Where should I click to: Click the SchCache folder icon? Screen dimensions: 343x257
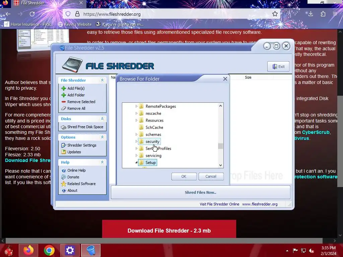(x=141, y=127)
